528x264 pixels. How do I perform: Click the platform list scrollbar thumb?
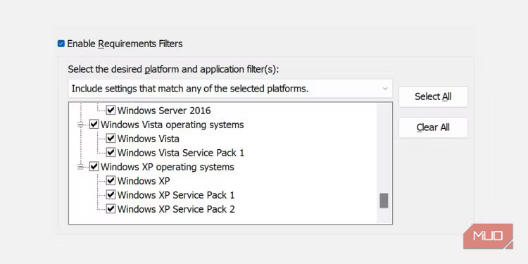pos(384,201)
